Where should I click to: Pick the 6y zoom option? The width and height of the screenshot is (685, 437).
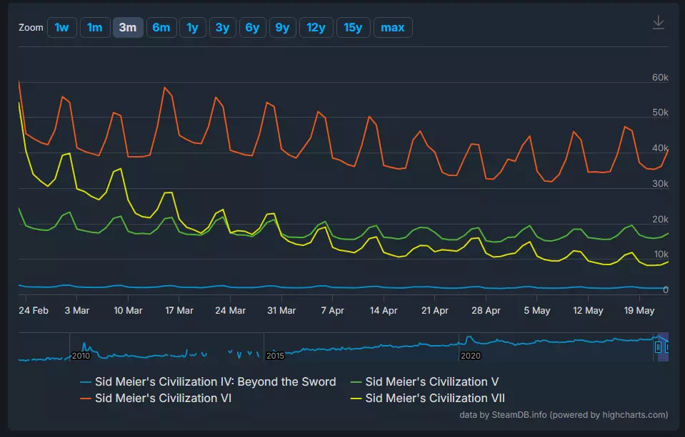[x=253, y=28]
